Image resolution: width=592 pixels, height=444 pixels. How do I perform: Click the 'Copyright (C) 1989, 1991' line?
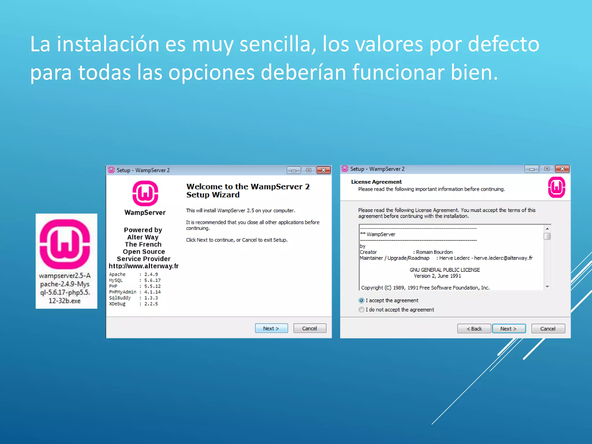pos(425,288)
